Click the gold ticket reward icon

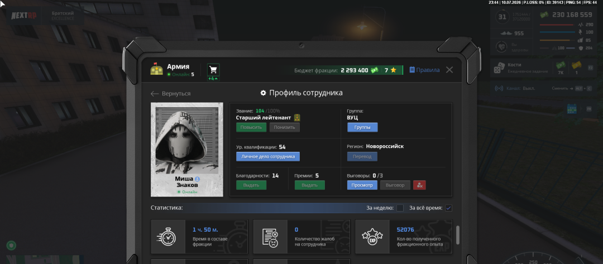(x=576, y=65)
